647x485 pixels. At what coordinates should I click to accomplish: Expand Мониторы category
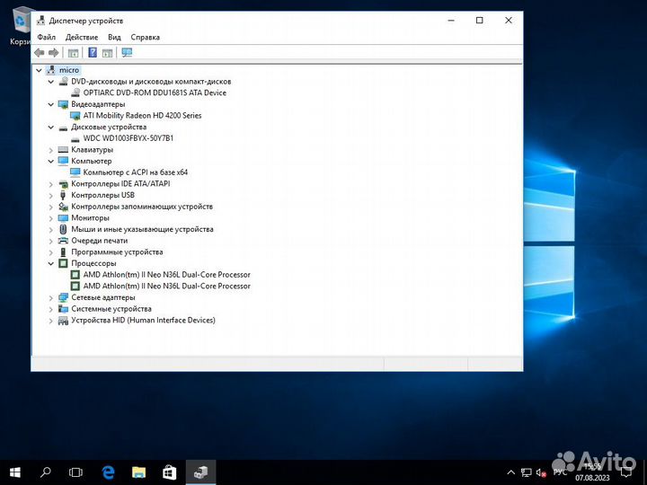pyautogui.click(x=50, y=218)
